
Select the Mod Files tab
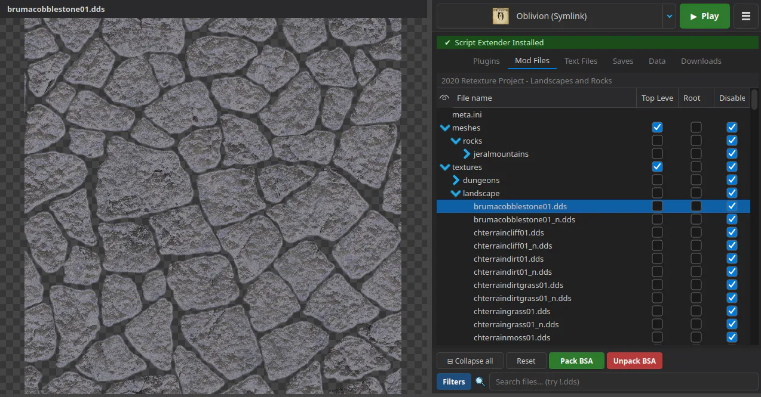pos(532,61)
